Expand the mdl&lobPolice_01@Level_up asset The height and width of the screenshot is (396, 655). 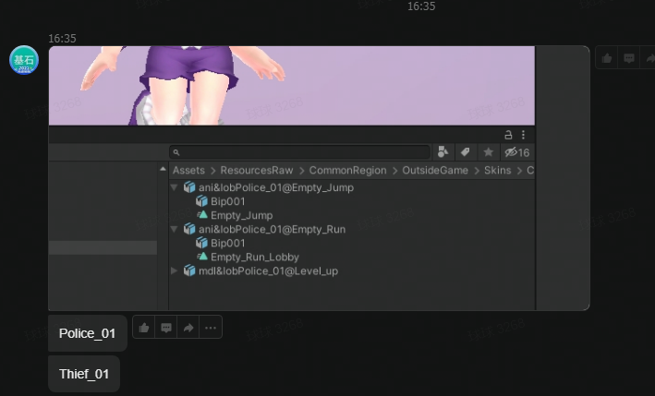pyautogui.click(x=175, y=270)
